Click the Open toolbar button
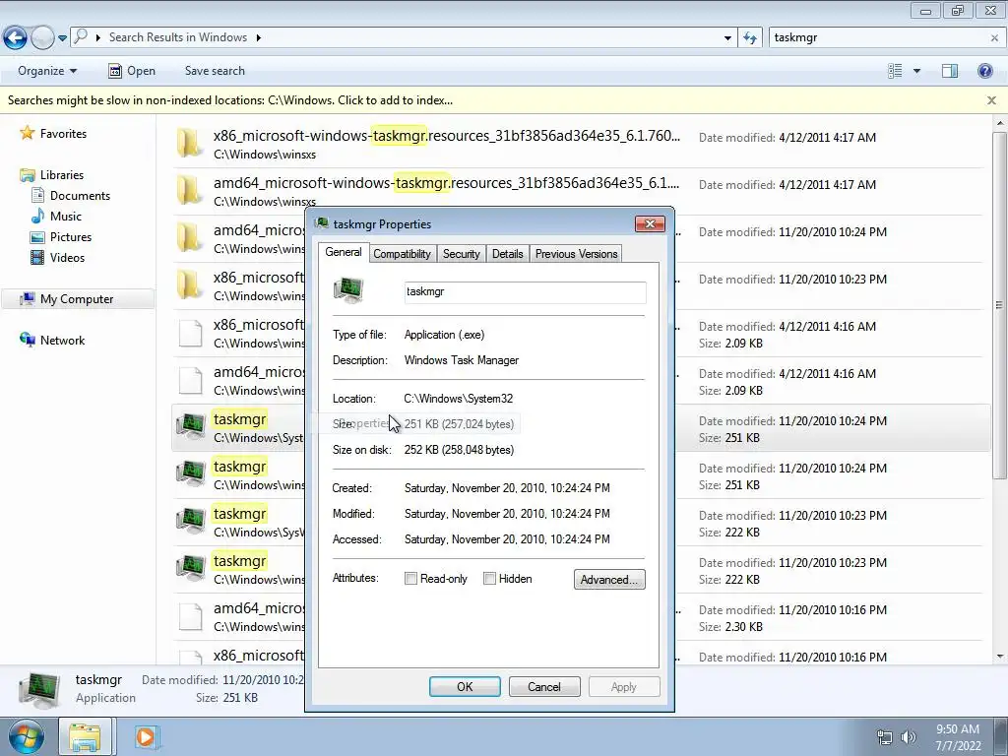The width and height of the screenshot is (1008, 756). tap(132, 71)
